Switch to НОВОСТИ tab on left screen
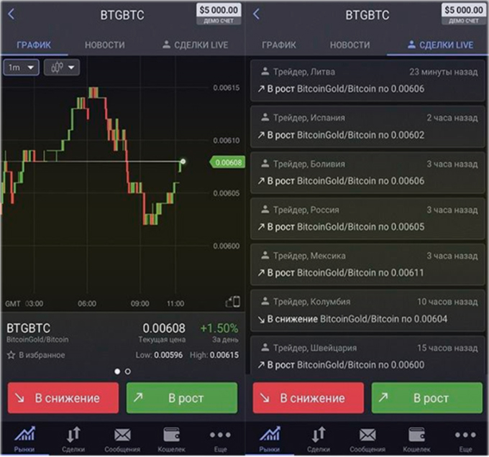This screenshot has width=489, height=457. pyautogui.click(x=105, y=45)
